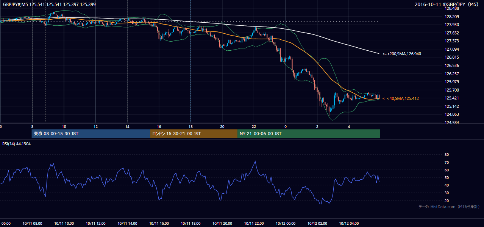This screenshot has width=484, height=227.
Task: Click the NY 21:00-06:00 JST session bar
Action: point(309,134)
